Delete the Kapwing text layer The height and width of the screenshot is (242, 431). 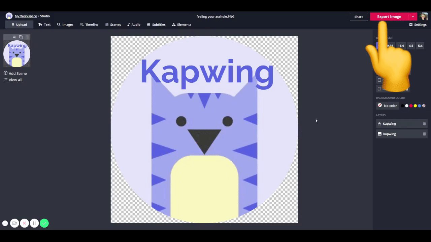[x=424, y=124]
